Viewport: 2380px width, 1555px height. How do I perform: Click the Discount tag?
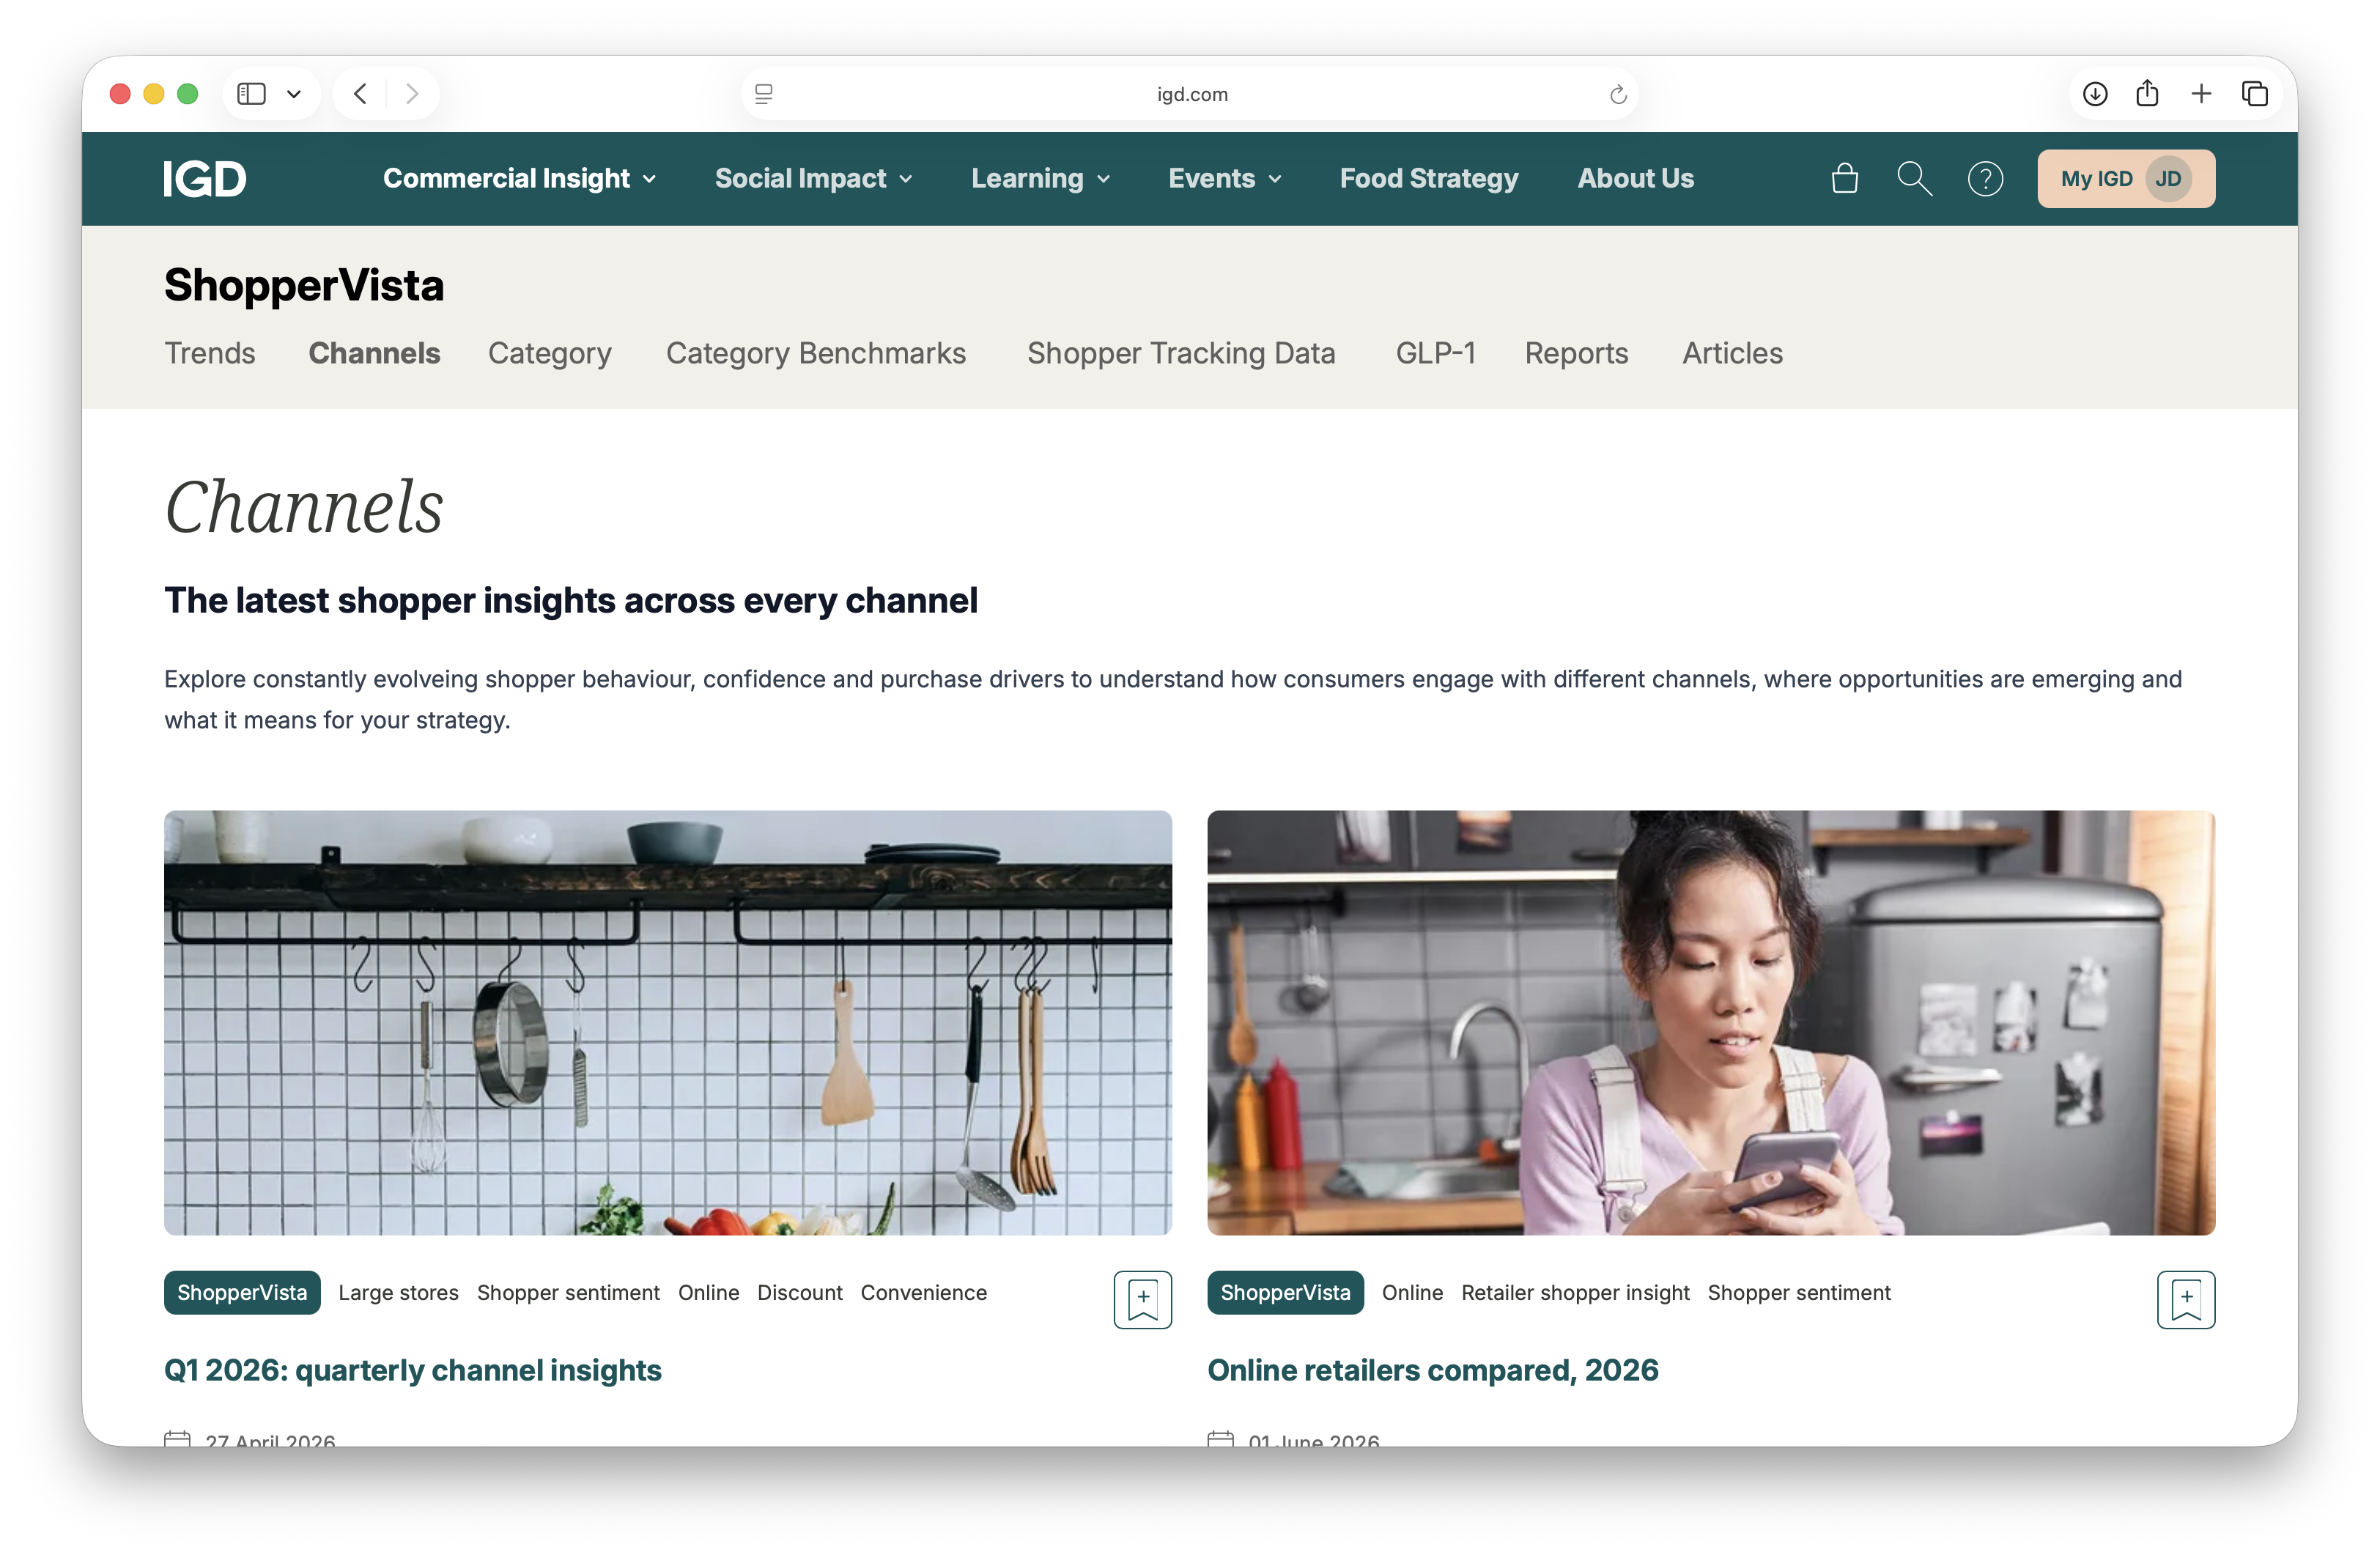point(800,1293)
